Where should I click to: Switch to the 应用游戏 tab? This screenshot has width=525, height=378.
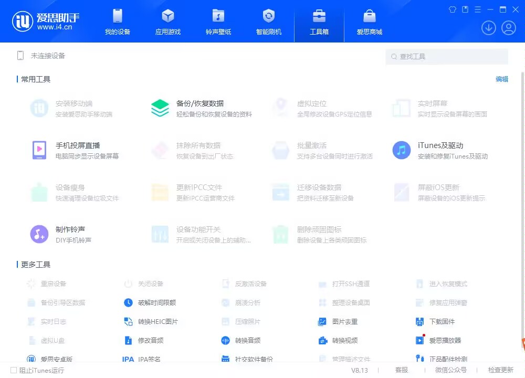pos(168,22)
